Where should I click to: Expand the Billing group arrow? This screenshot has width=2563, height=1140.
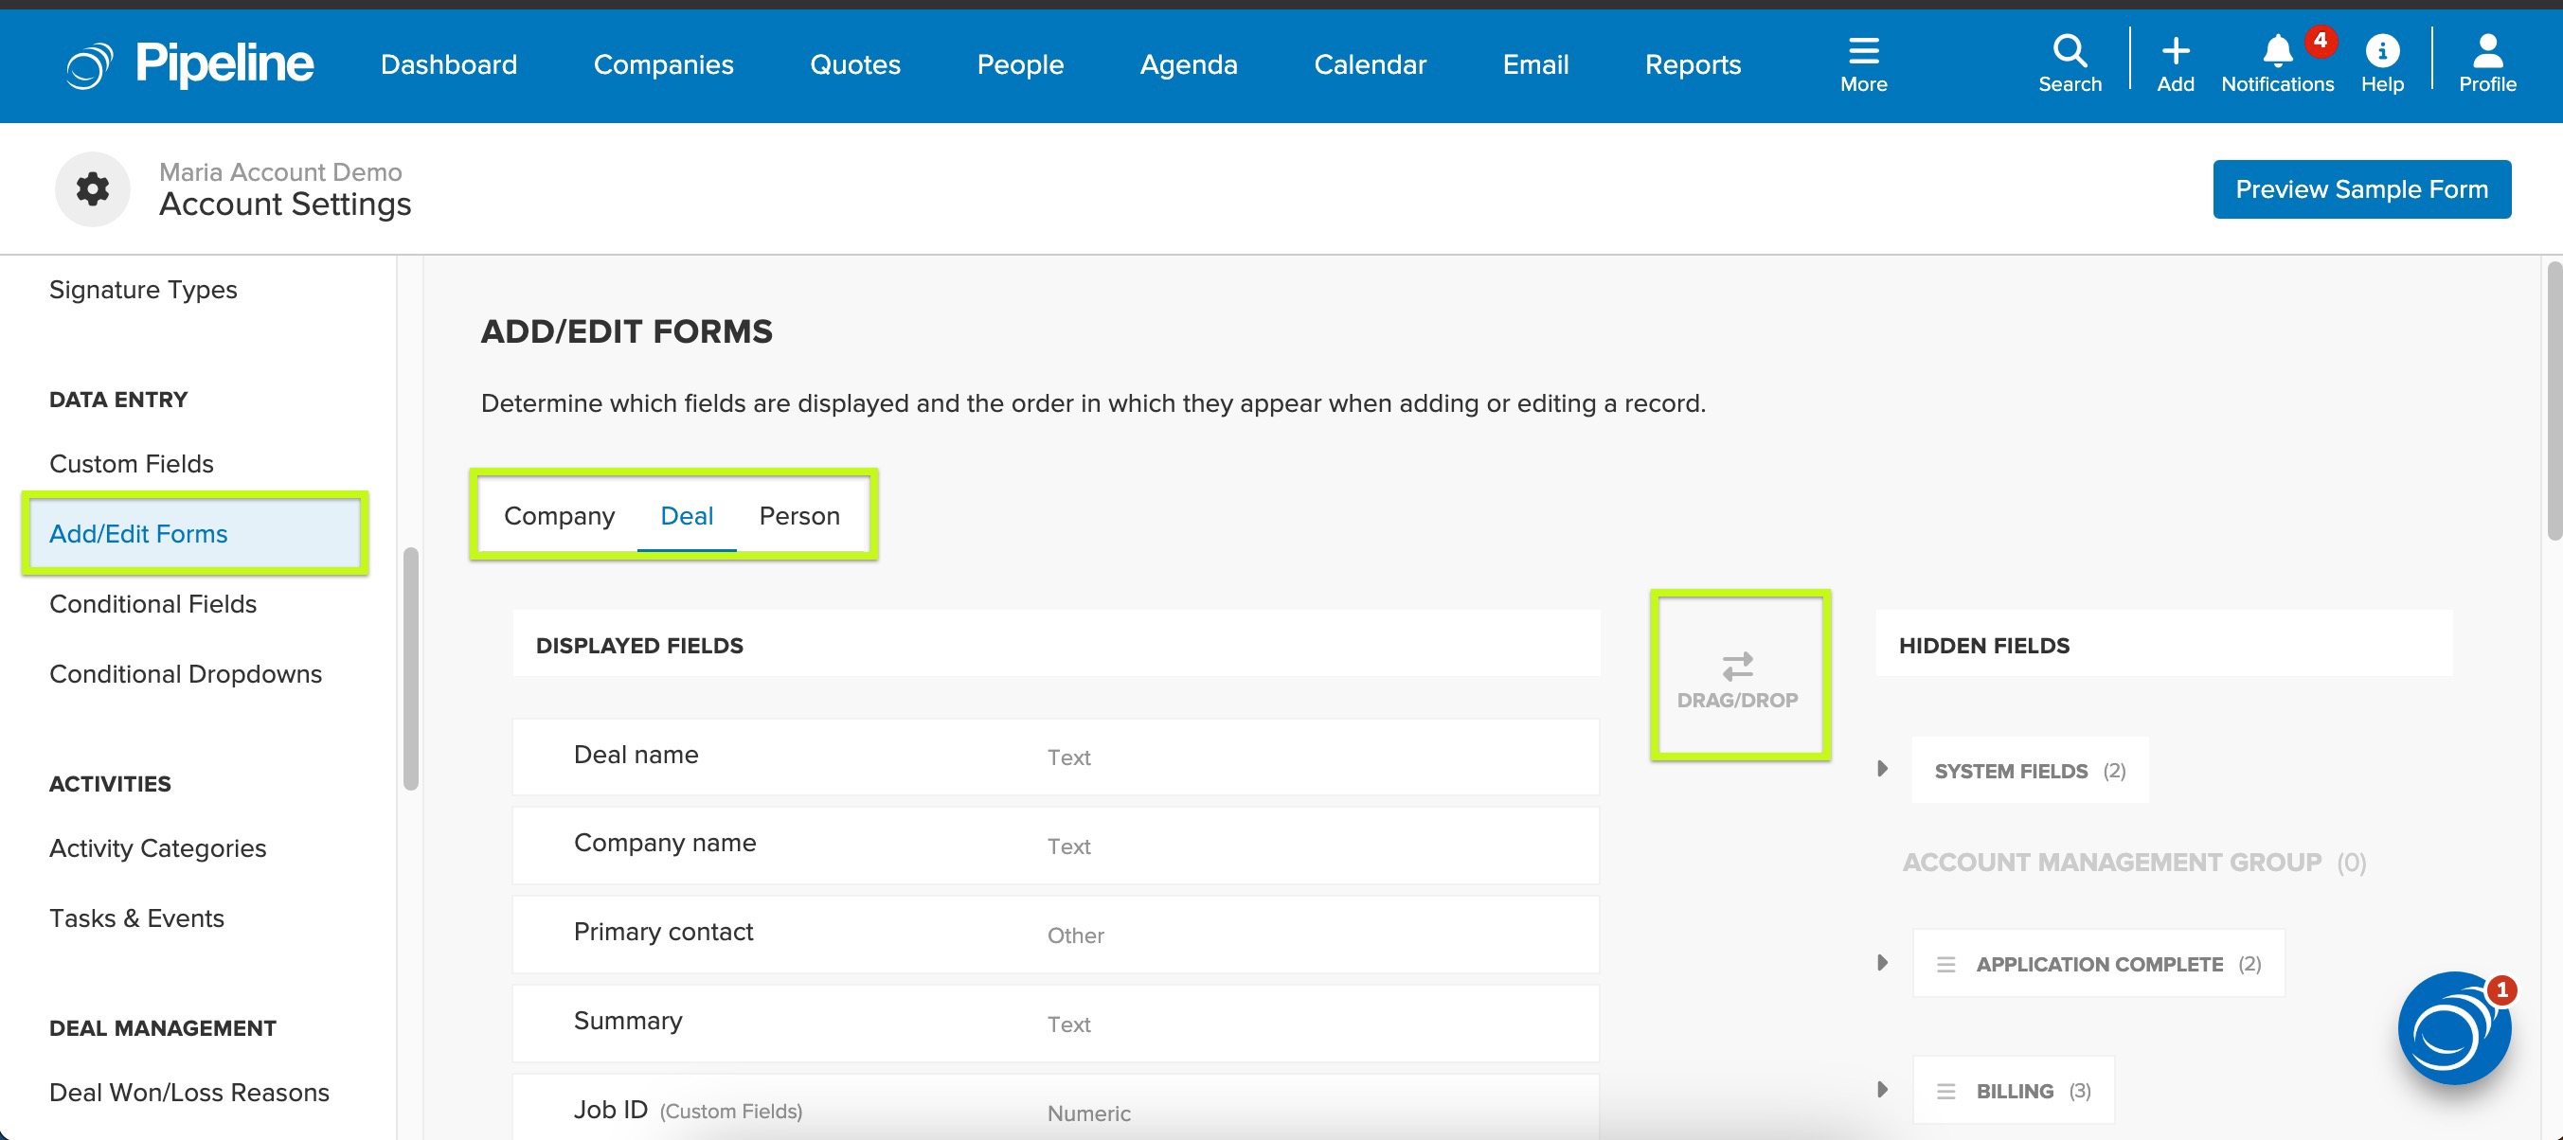pos(1881,1090)
